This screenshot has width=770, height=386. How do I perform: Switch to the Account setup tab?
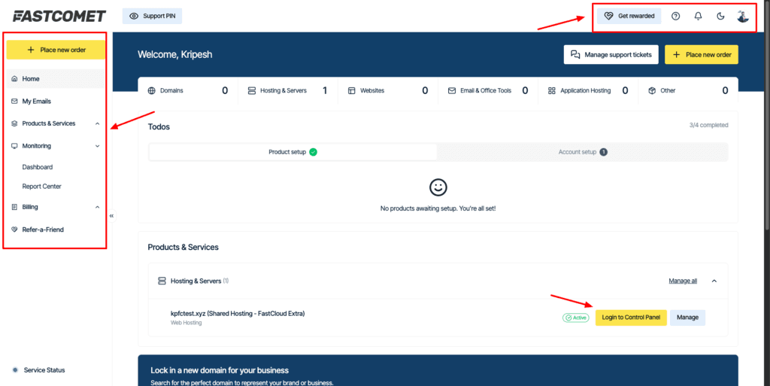click(x=583, y=152)
